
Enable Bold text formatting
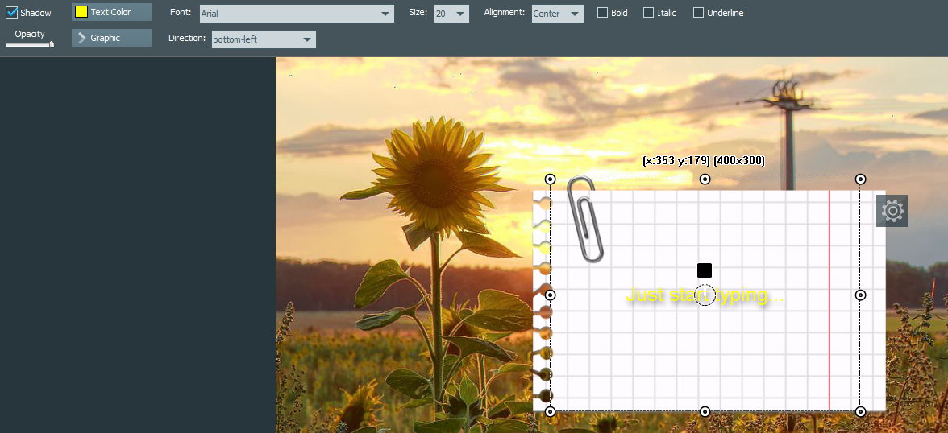[x=603, y=13]
